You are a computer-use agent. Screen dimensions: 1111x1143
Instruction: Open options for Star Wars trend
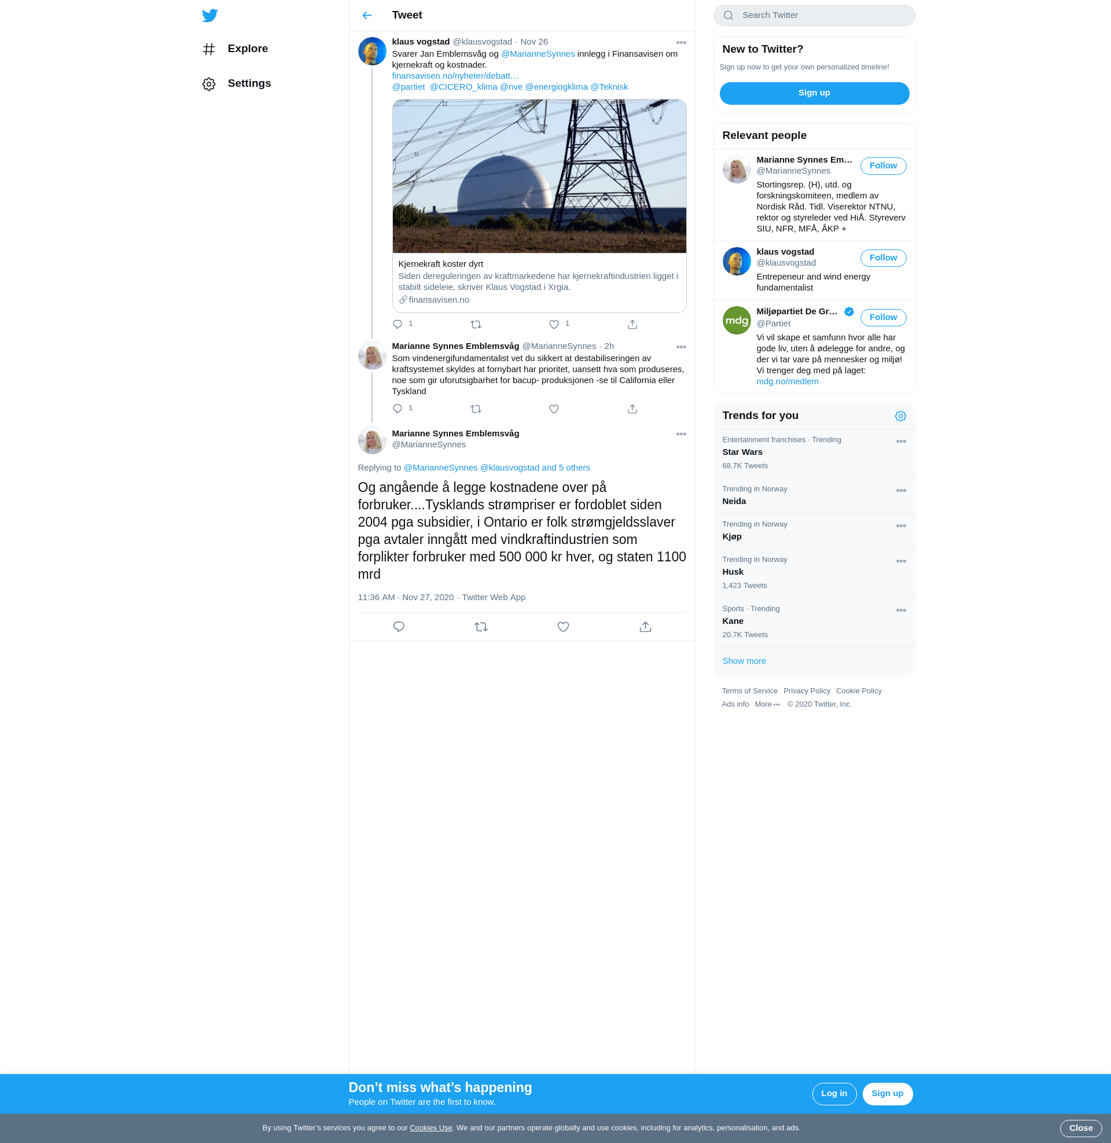coord(900,442)
